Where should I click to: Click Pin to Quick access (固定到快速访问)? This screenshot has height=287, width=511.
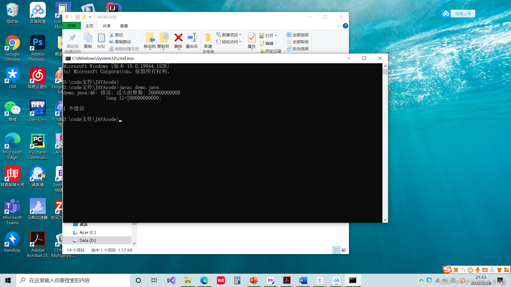pyautogui.click(x=72, y=43)
